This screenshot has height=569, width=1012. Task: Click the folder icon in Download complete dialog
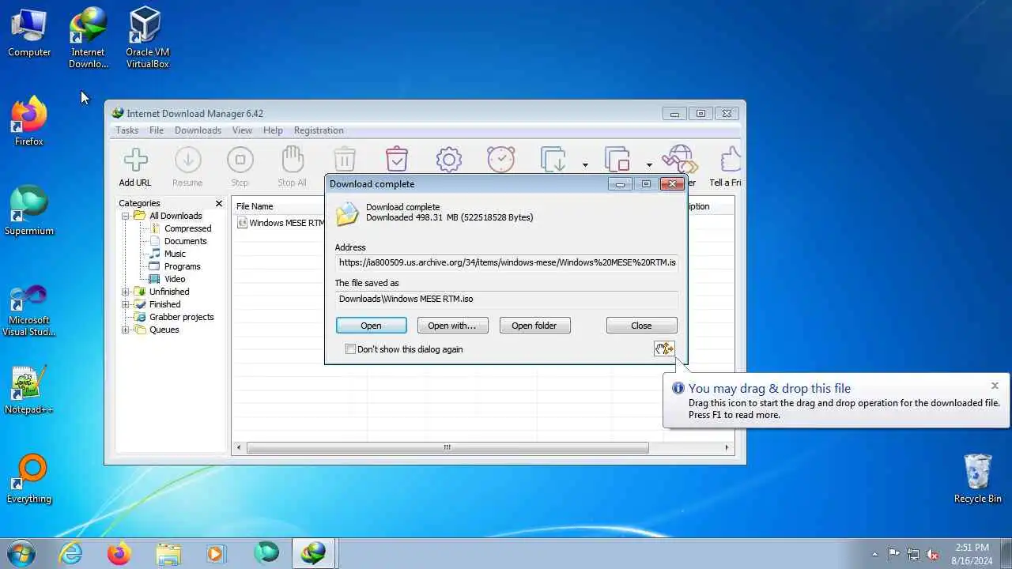(347, 213)
